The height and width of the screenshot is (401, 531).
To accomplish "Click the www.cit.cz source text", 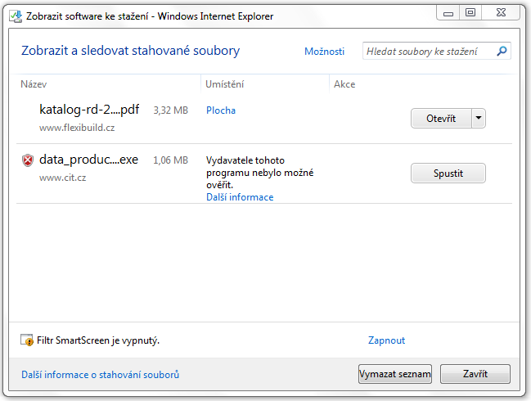I will coord(63,178).
